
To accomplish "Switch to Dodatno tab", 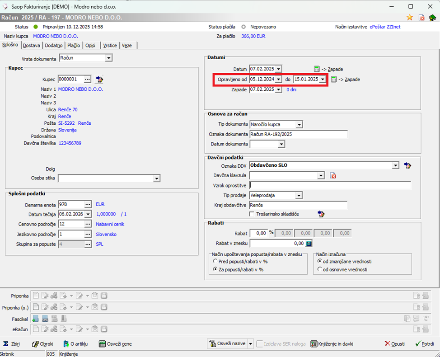I will [54, 46].
